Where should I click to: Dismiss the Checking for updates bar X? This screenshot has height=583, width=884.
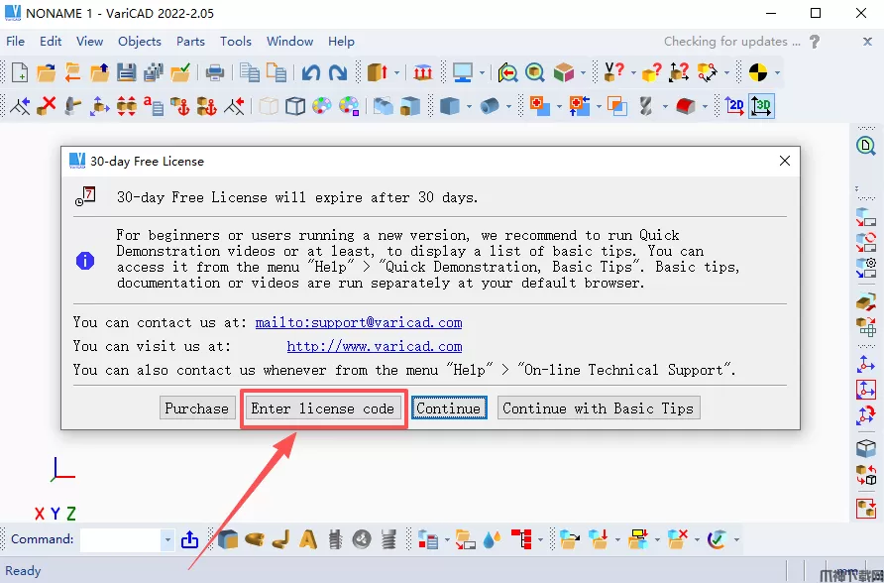click(867, 42)
